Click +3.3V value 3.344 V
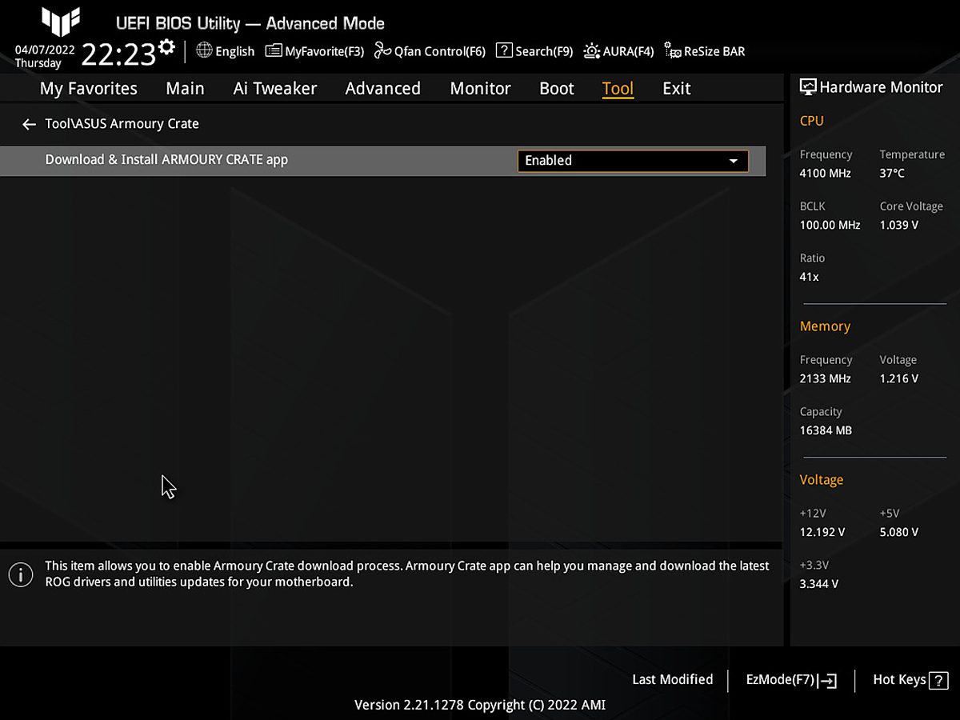 tap(819, 584)
